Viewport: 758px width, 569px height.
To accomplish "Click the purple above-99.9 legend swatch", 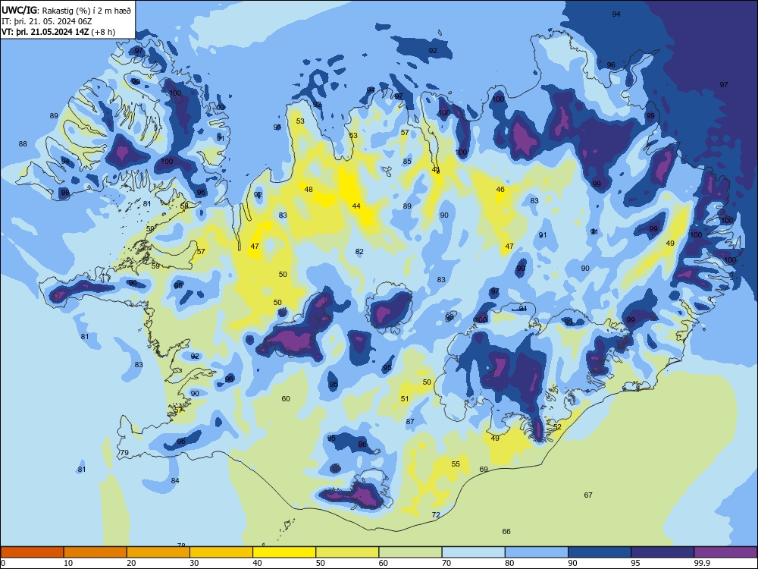I will coord(725,552).
